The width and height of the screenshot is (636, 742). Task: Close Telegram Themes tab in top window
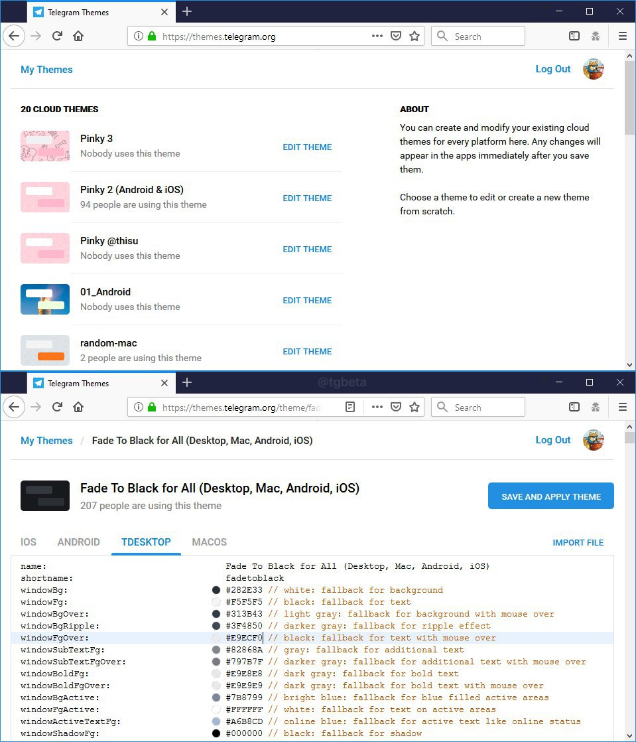(164, 12)
